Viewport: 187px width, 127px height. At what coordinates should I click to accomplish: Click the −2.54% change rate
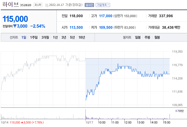(38, 26)
